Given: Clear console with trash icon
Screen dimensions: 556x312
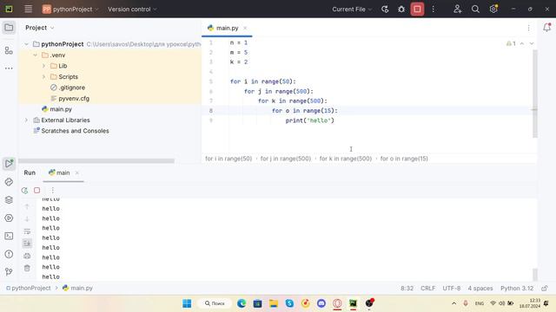Looking at the screenshot, I should coord(27,268).
